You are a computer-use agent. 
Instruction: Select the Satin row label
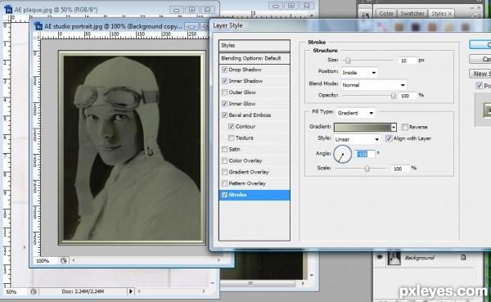coord(234,149)
